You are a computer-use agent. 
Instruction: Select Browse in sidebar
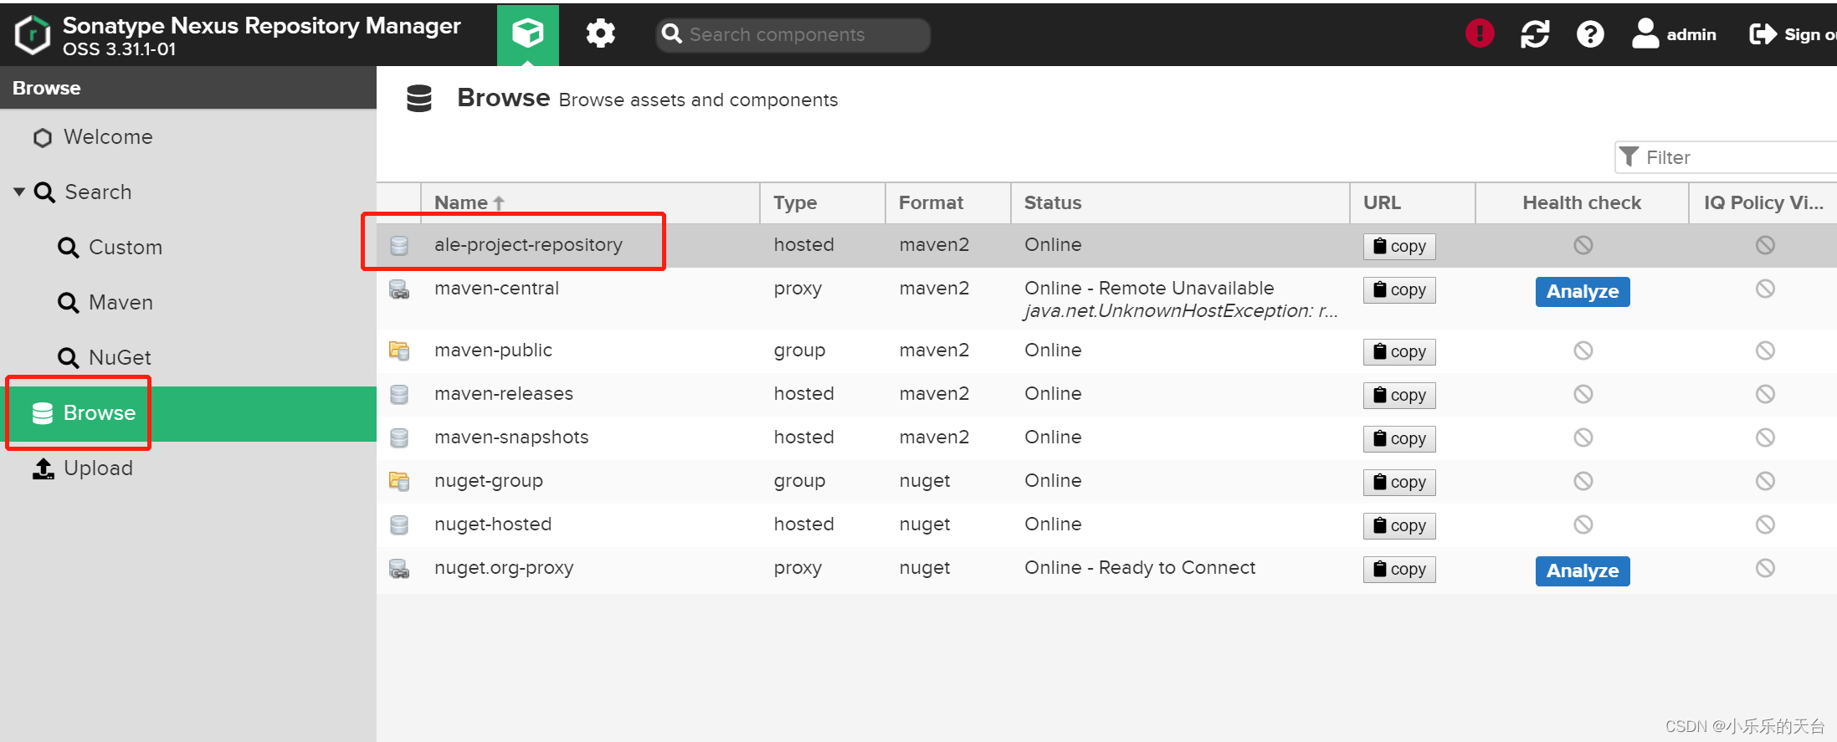(x=188, y=413)
